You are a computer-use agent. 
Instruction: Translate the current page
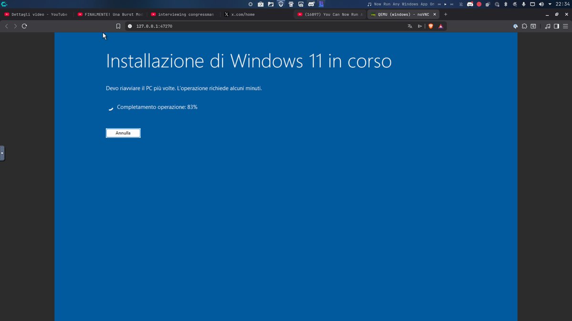[409, 26]
